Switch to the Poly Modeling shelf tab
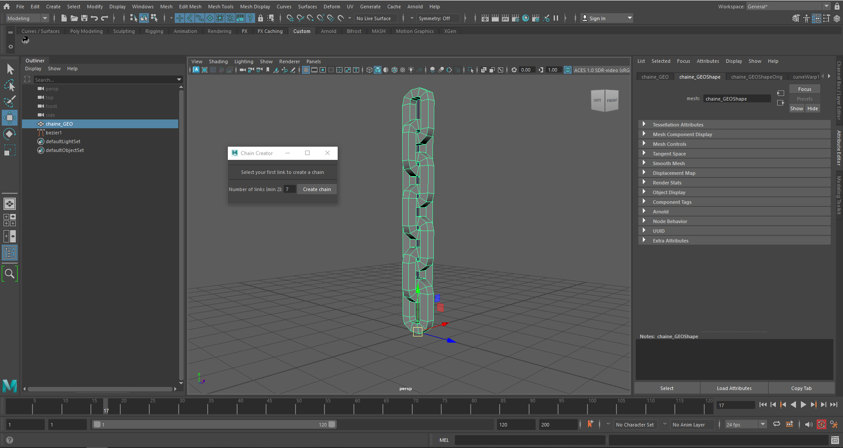Viewport: 843px width, 448px height. [86, 31]
